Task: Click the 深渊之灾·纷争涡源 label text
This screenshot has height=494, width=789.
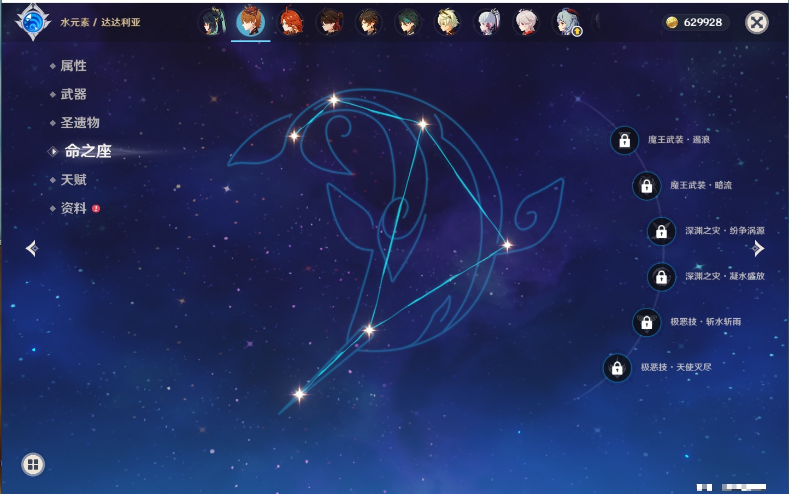Action: click(725, 230)
